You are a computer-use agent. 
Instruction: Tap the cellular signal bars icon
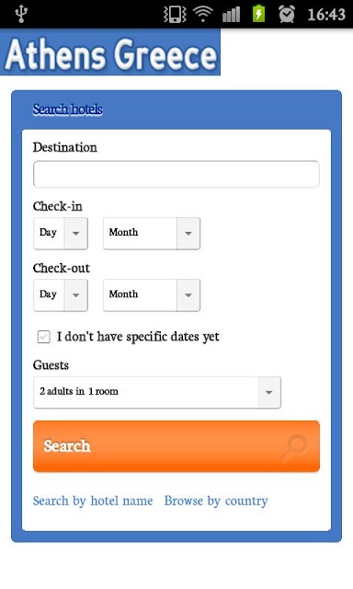click(231, 15)
